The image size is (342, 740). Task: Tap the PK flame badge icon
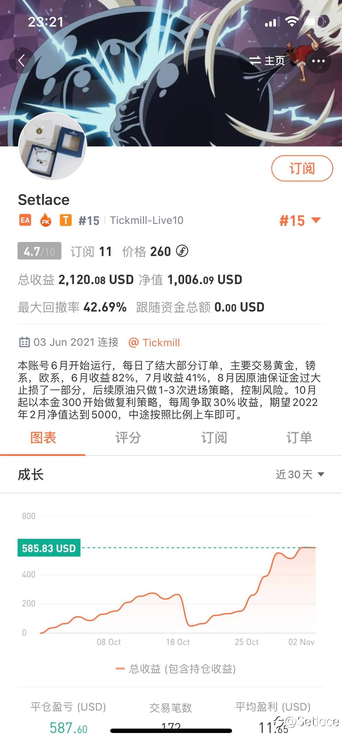(46, 220)
